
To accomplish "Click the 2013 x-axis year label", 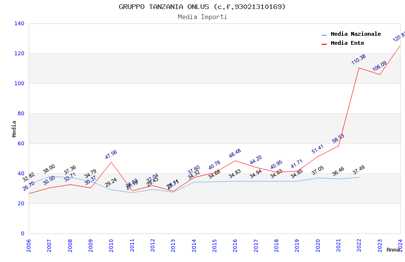I will coord(173,245).
